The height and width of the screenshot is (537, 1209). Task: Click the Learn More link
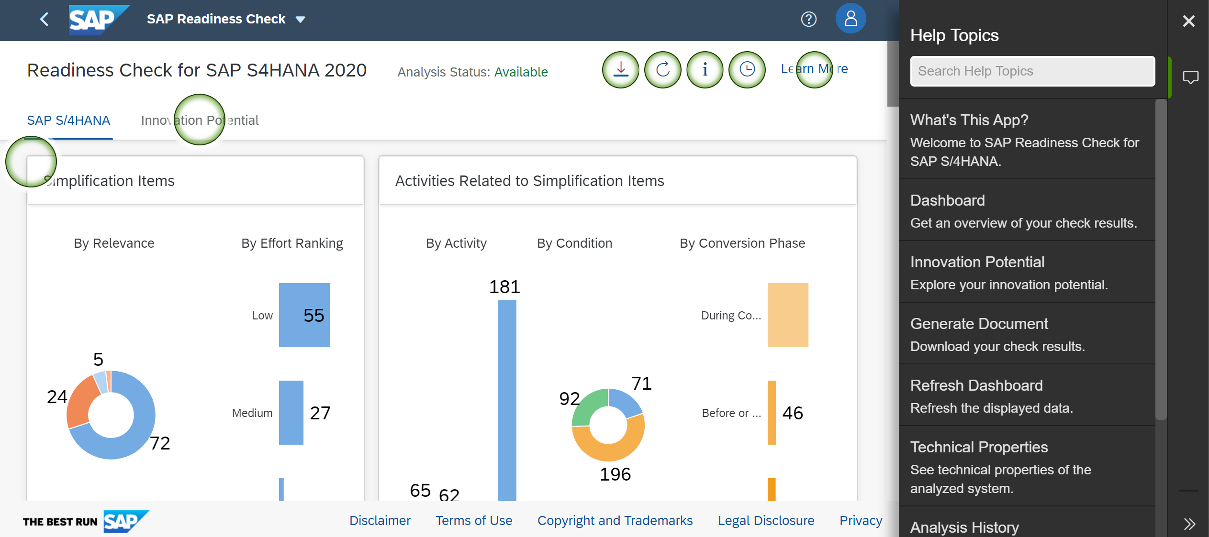(814, 69)
